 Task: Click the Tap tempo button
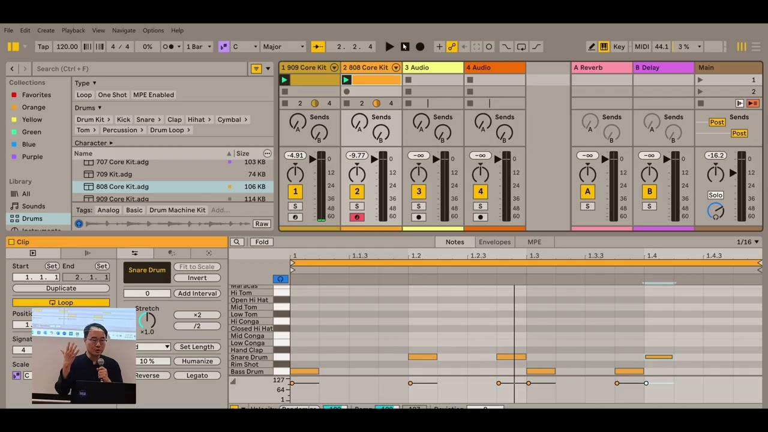coord(43,47)
